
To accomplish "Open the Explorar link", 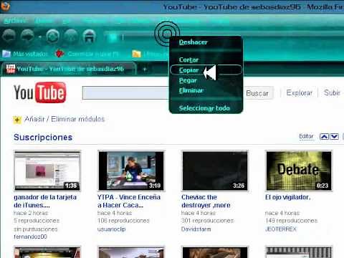I will pos(300,92).
